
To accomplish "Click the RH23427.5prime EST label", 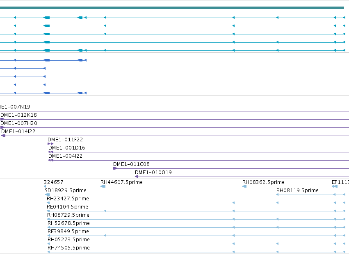I will 68,199.
